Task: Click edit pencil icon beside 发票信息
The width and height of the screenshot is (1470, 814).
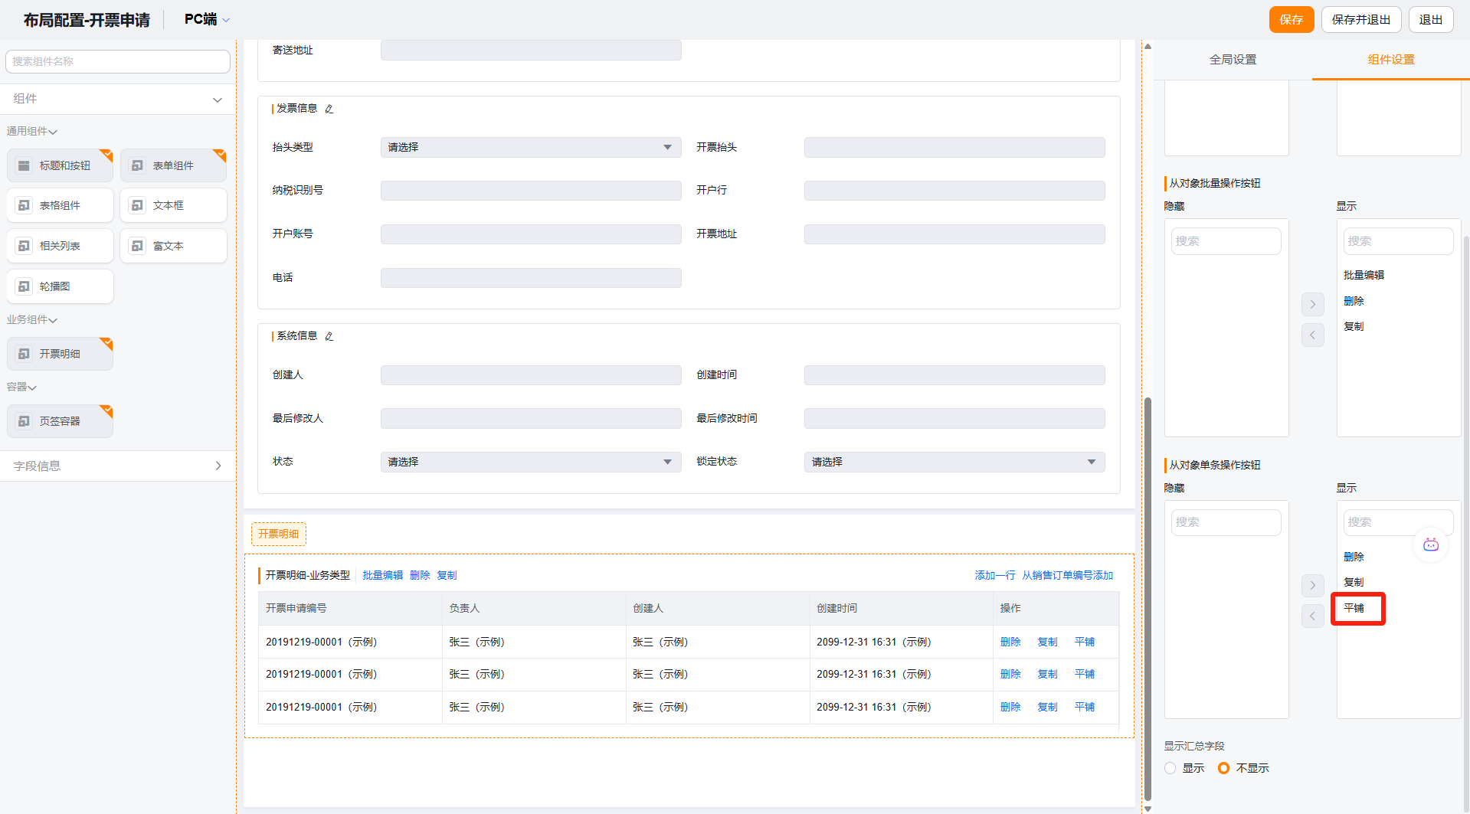Action: click(329, 109)
